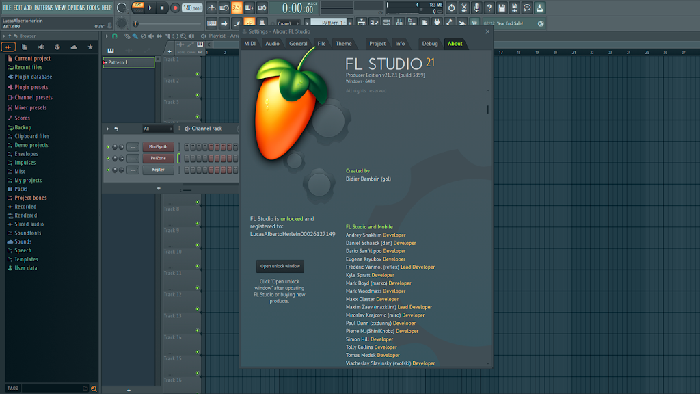Click the stop button in transport
700x394 pixels.
(162, 8)
